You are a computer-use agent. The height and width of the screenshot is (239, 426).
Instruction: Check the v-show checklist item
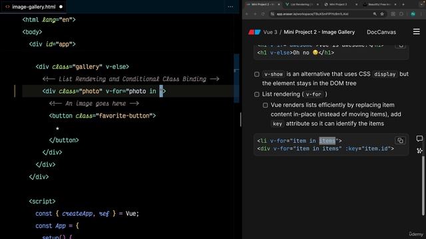[257, 74]
